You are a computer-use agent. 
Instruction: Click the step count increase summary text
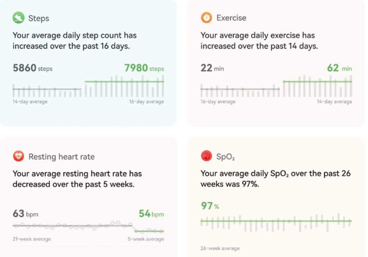[x=74, y=41]
